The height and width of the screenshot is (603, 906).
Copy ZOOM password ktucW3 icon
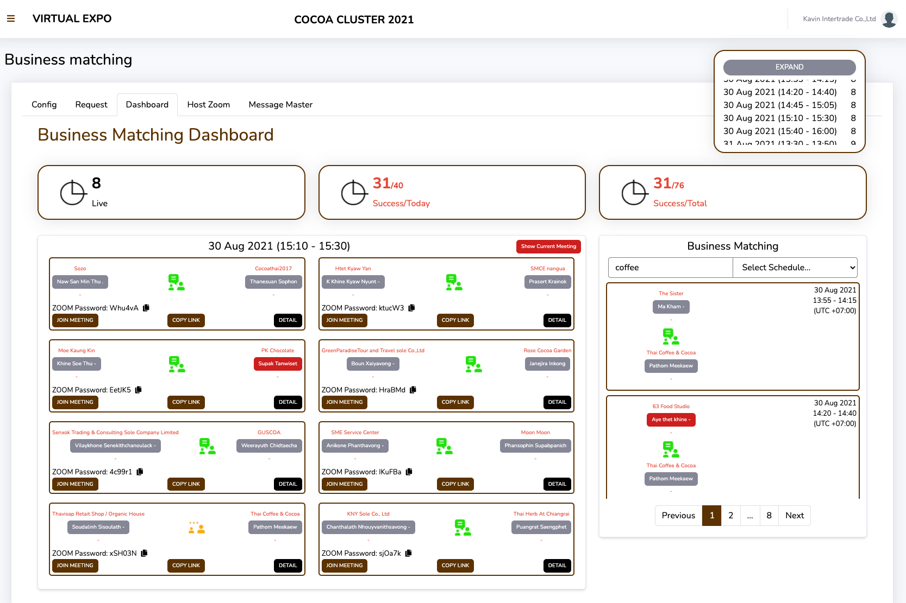[x=411, y=308]
